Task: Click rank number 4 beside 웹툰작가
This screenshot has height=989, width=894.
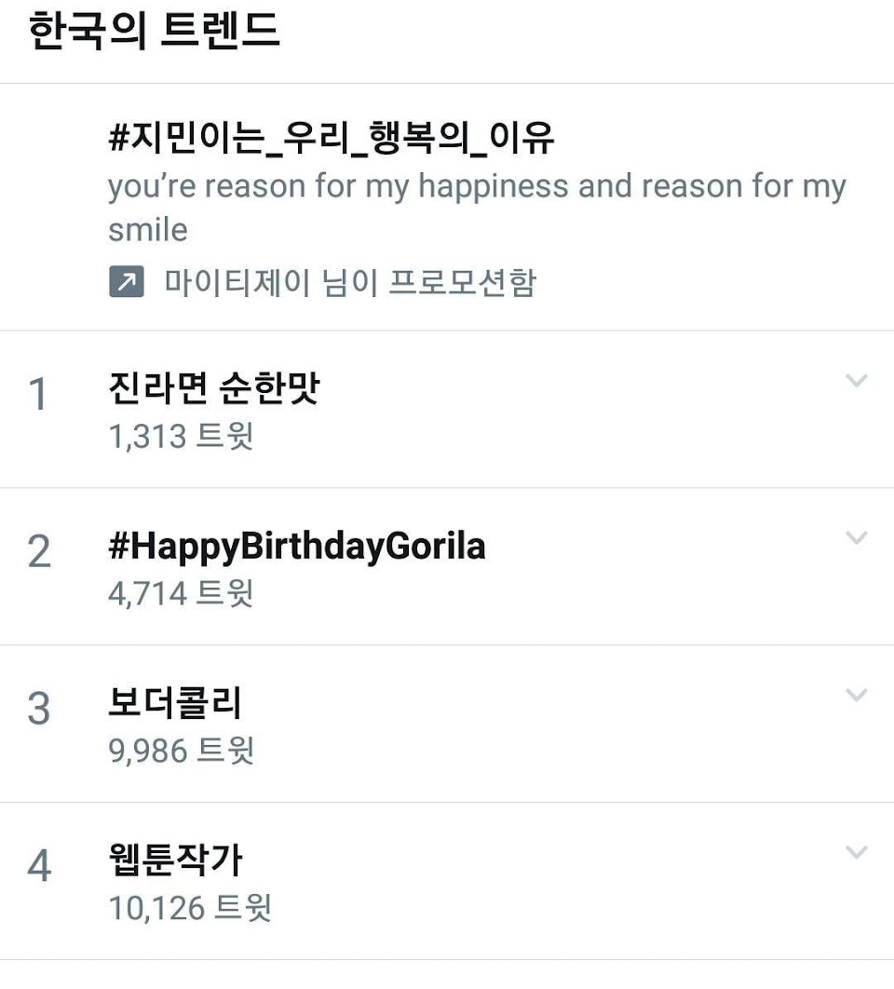Action: pyautogui.click(x=38, y=867)
